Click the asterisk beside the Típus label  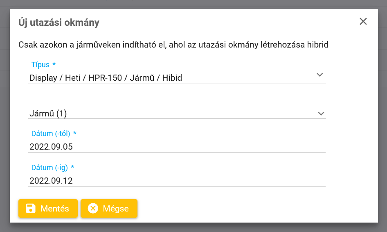click(x=54, y=64)
